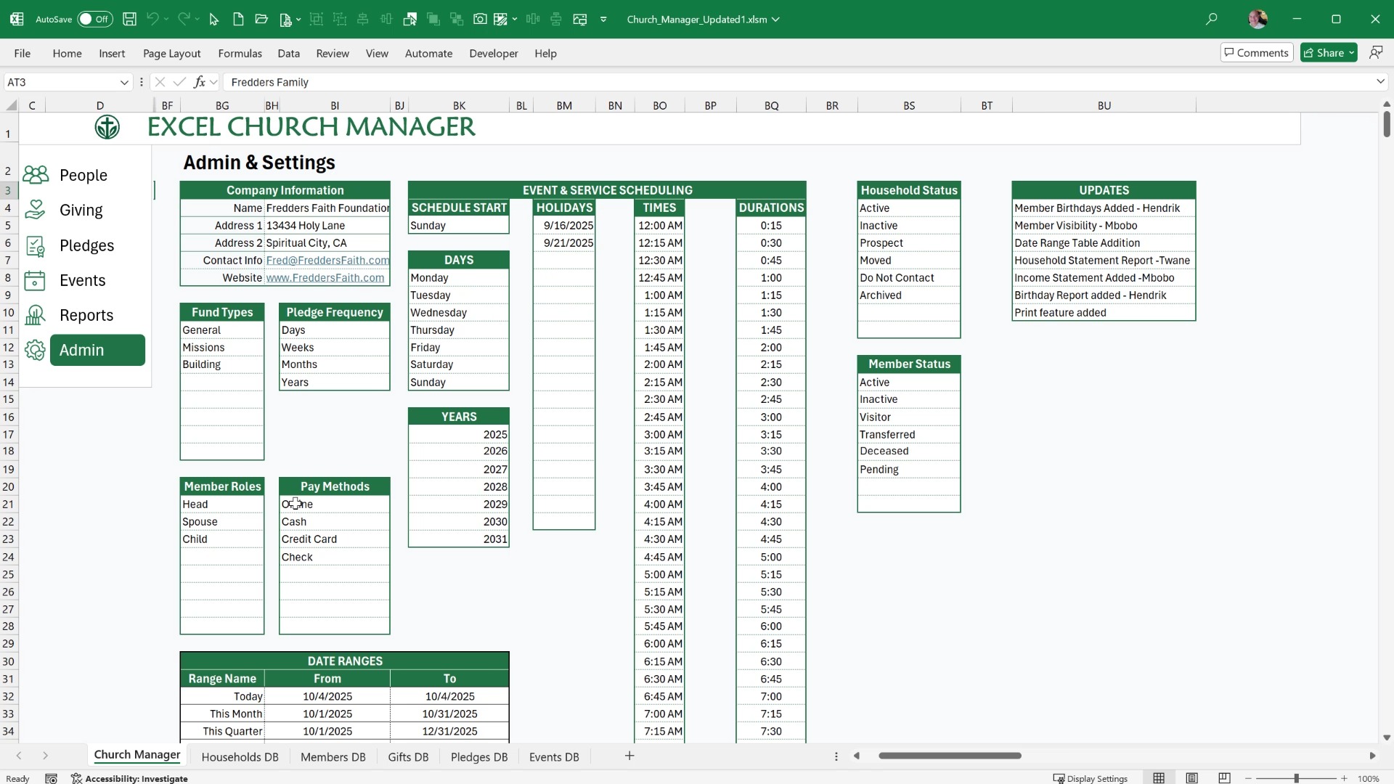1394x784 pixels.
Task: Open the People section in sidebar
Action: tap(83, 175)
